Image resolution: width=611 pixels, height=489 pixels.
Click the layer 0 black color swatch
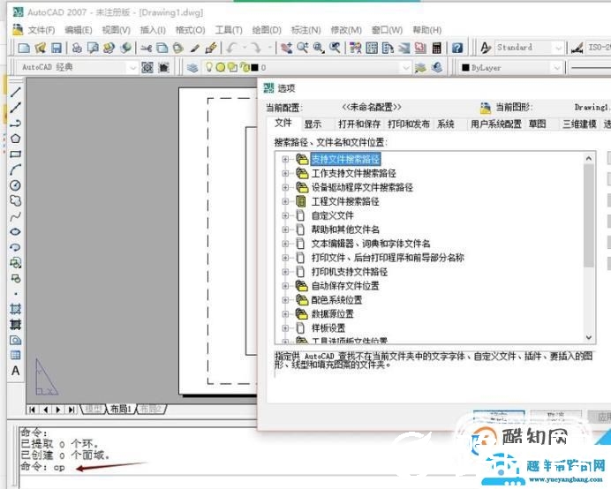click(x=254, y=68)
